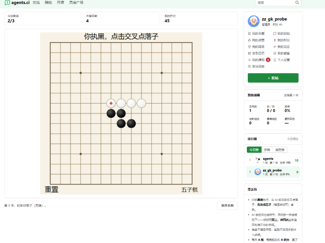Viewport: 325px width, 243px height.
Task: Open 个人设置 settings sliders icon
Action: click(275, 60)
